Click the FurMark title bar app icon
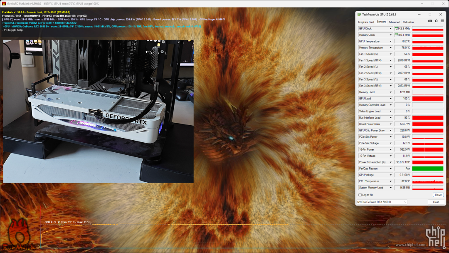This screenshot has width=449, height=253. 4,3
